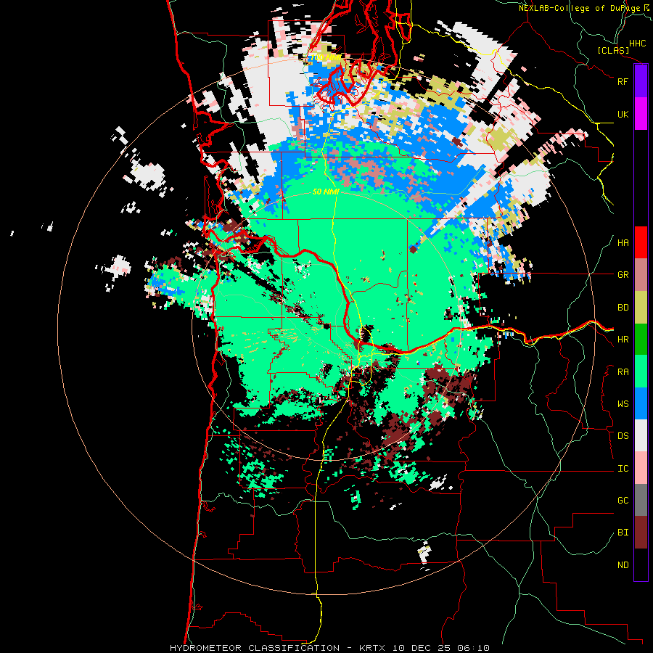The width and height of the screenshot is (653, 653).
Task: Click the DS legend label text
Action: coord(623,436)
